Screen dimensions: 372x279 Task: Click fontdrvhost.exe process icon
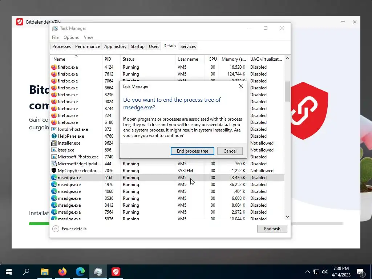tap(54, 129)
